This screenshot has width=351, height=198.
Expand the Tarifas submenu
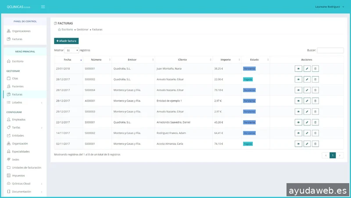point(25,128)
